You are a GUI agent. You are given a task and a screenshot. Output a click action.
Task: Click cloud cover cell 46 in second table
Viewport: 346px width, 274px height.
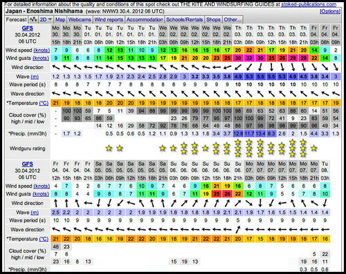(56, 246)
